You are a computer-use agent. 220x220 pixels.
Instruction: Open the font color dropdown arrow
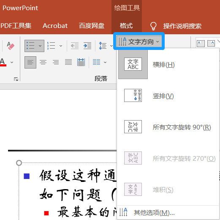(12, 62)
